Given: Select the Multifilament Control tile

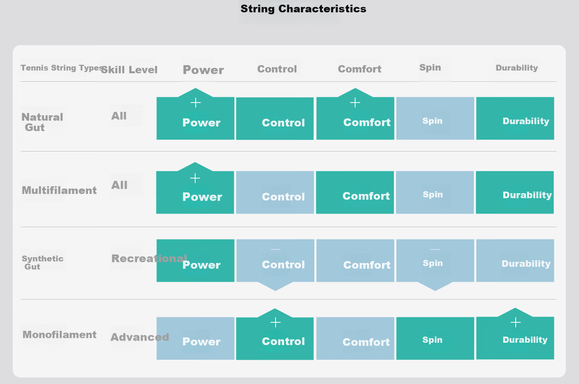Looking at the screenshot, I should click(x=275, y=192).
